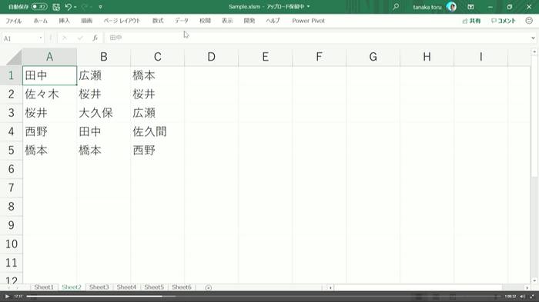Switch to the ヘルプ ribbon tab
The image size is (539, 302).
coord(273,21)
